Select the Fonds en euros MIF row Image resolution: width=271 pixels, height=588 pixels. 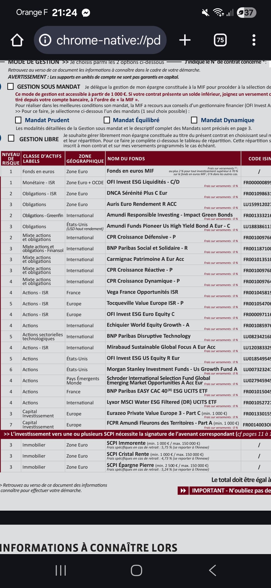[x=135, y=171]
